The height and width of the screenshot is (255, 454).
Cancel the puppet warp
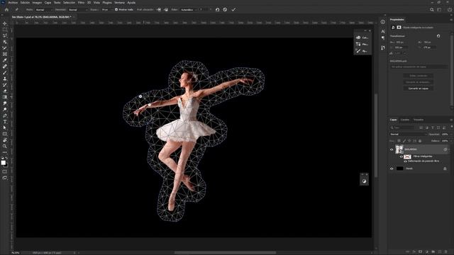(225, 9)
